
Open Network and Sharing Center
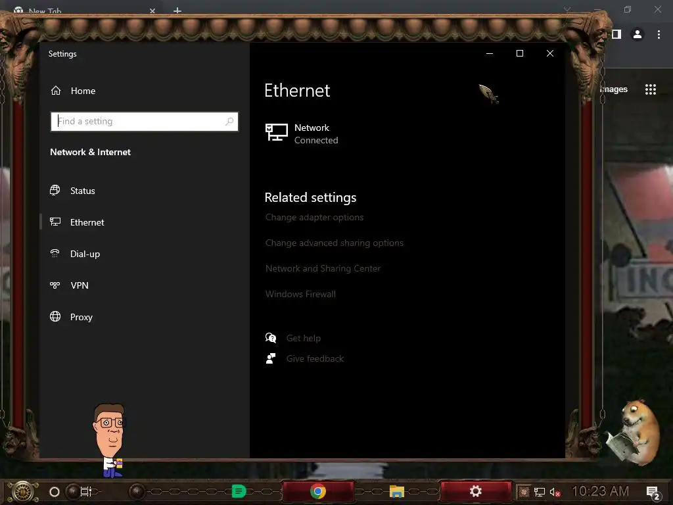323,268
